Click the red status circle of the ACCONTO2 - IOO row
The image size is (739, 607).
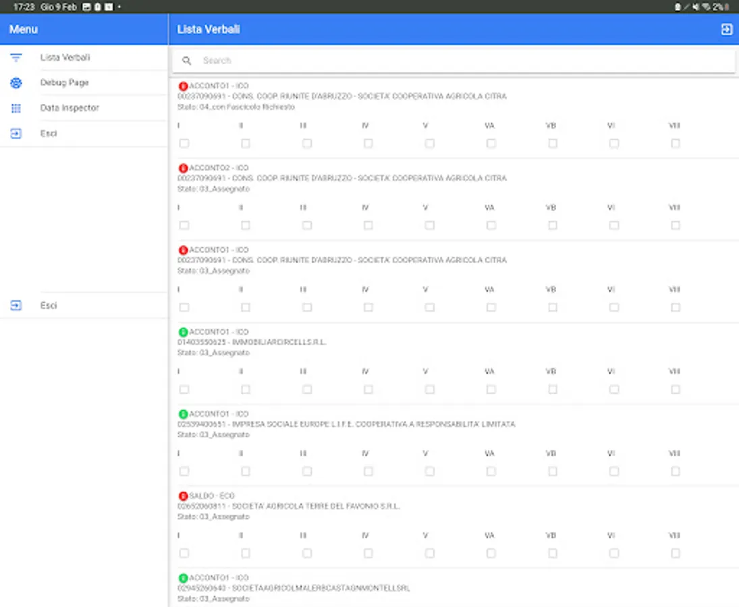pyautogui.click(x=184, y=168)
